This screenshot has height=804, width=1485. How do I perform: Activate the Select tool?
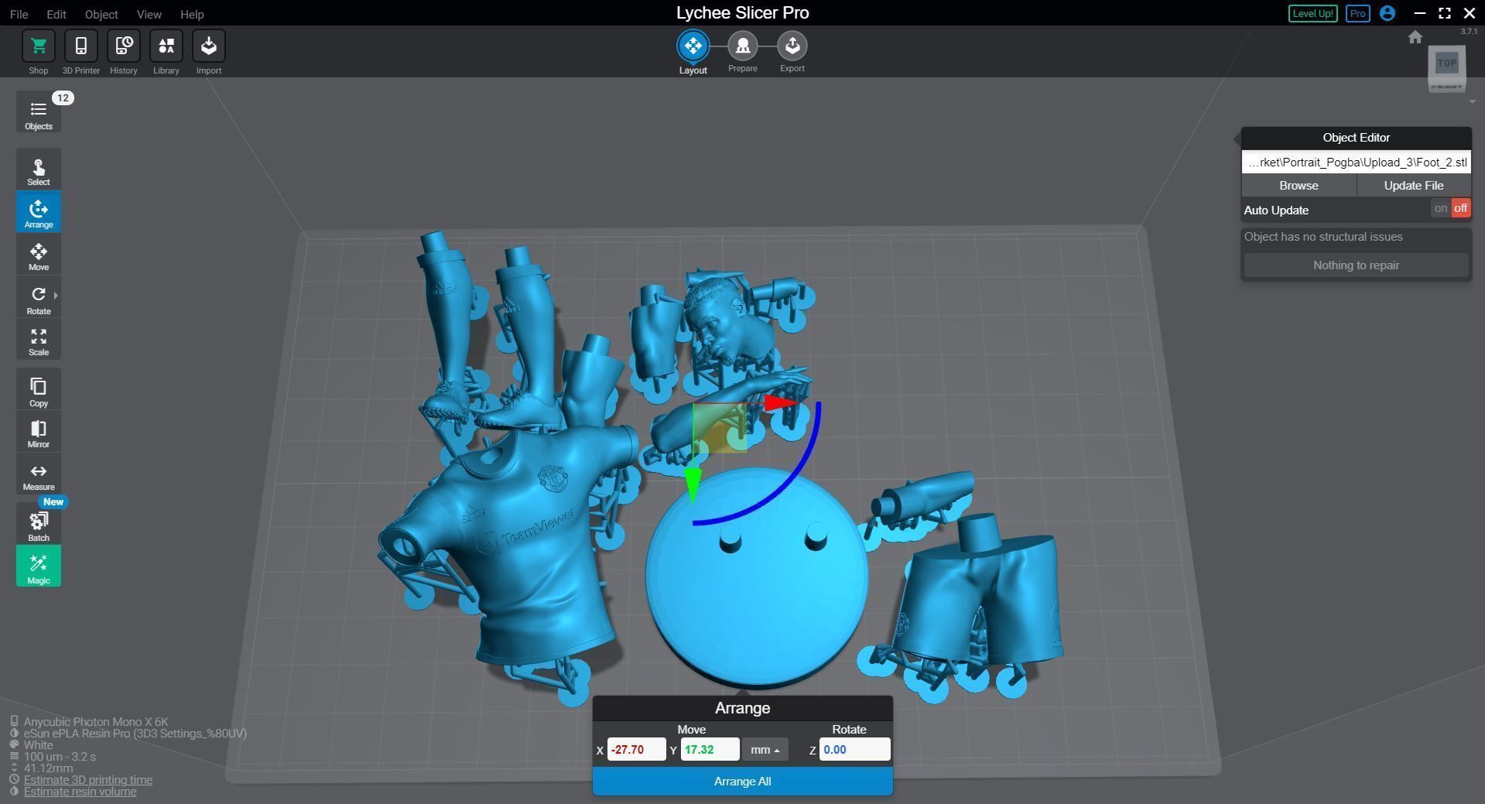38,170
